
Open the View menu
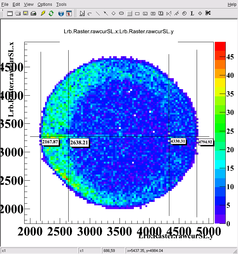pyautogui.click(x=29, y=4)
